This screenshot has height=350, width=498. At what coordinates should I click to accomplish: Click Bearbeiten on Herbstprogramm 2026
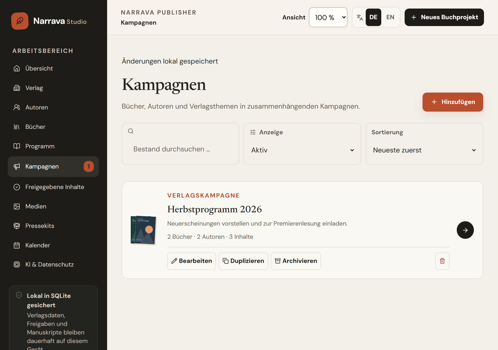191,261
